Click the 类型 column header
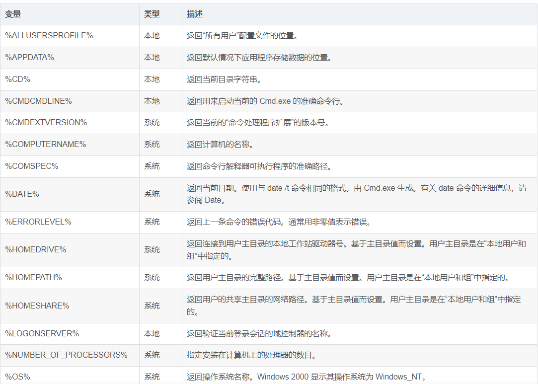Image resolution: width=538 pixels, height=384 pixels. [x=152, y=14]
